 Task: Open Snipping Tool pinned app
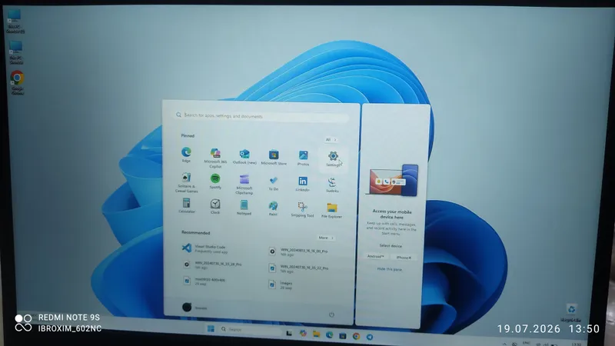302,209
